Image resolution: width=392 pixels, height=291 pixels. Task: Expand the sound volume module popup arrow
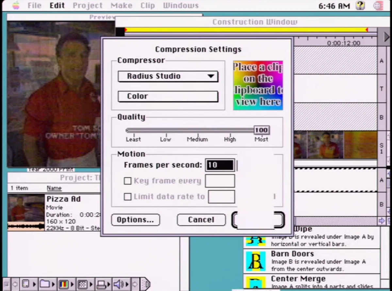pyautogui.click(x=127, y=284)
